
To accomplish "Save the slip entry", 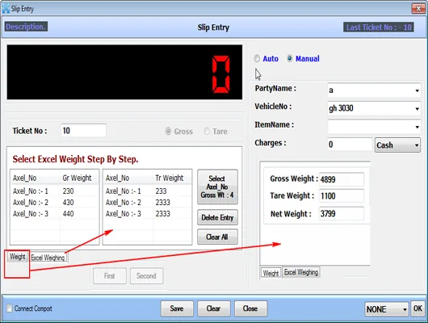I will point(177,308).
